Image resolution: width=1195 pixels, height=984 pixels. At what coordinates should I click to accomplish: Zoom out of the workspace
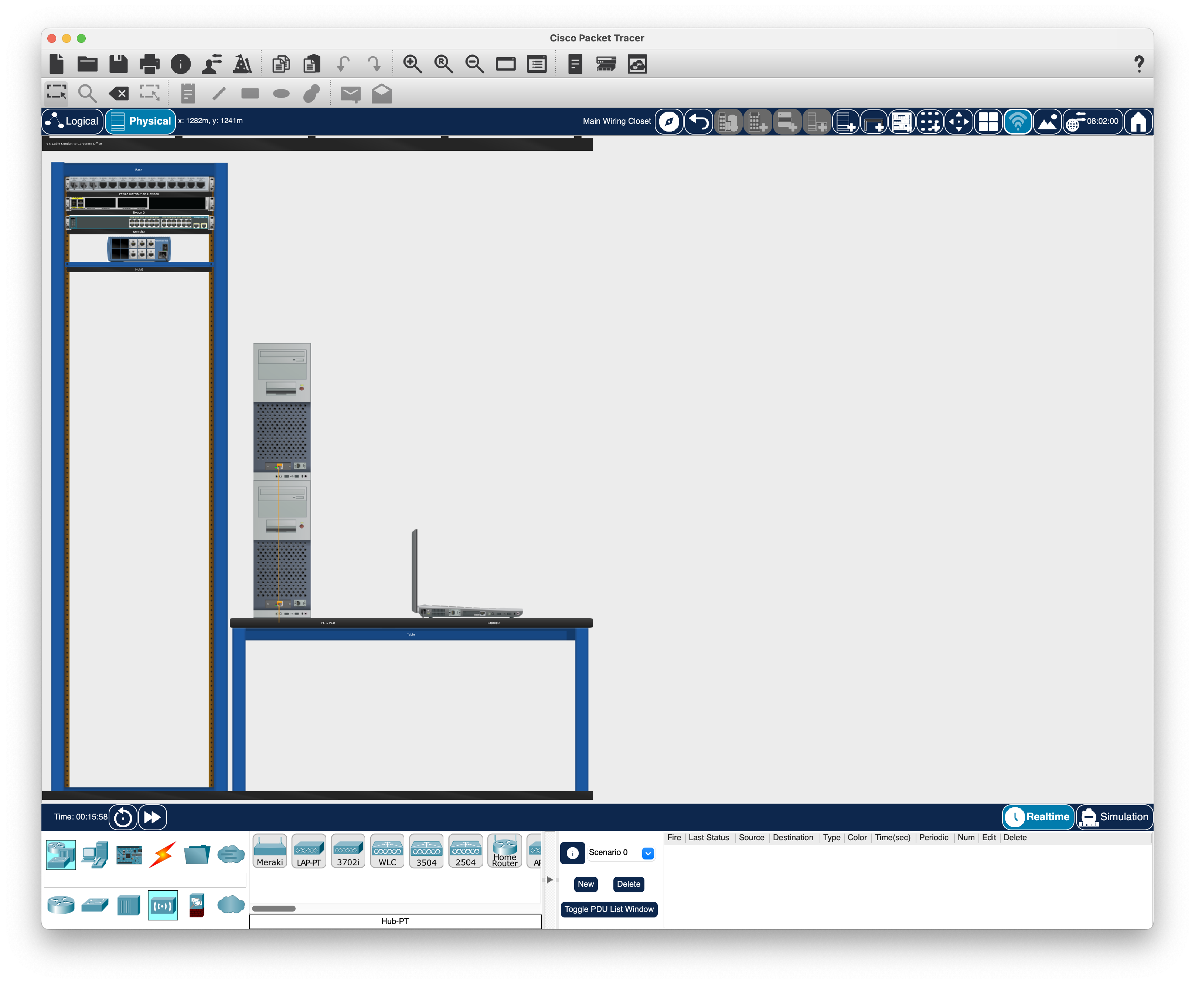click(475, 64)
